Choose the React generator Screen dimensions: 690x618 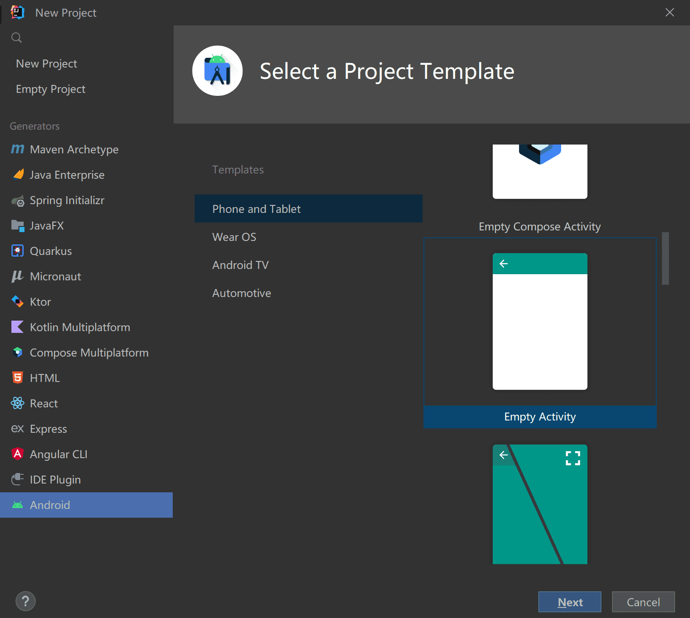point(86,403)
